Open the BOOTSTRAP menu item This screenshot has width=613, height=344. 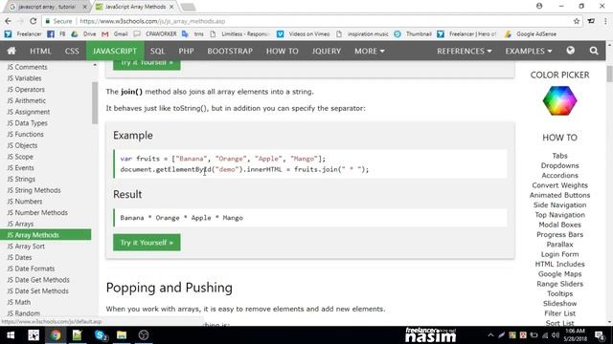click(230, 51)
